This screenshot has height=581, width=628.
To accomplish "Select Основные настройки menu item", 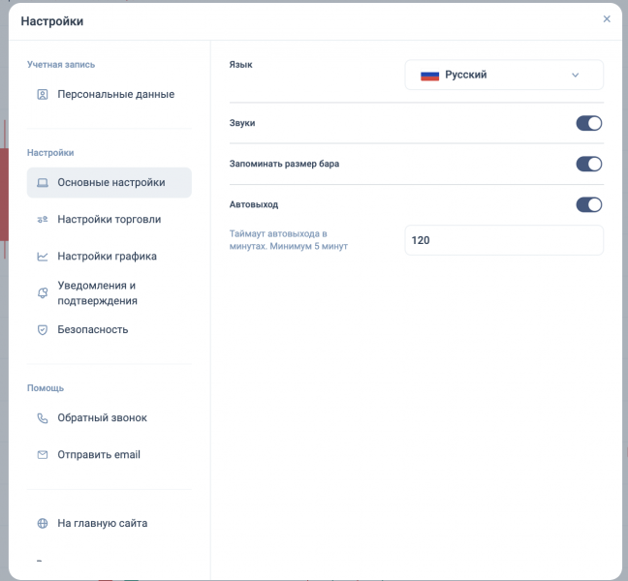I will (x=109, y=182).
